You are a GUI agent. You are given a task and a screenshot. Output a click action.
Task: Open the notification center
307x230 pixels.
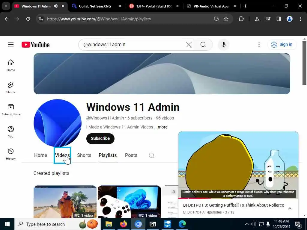coord(298,224)
